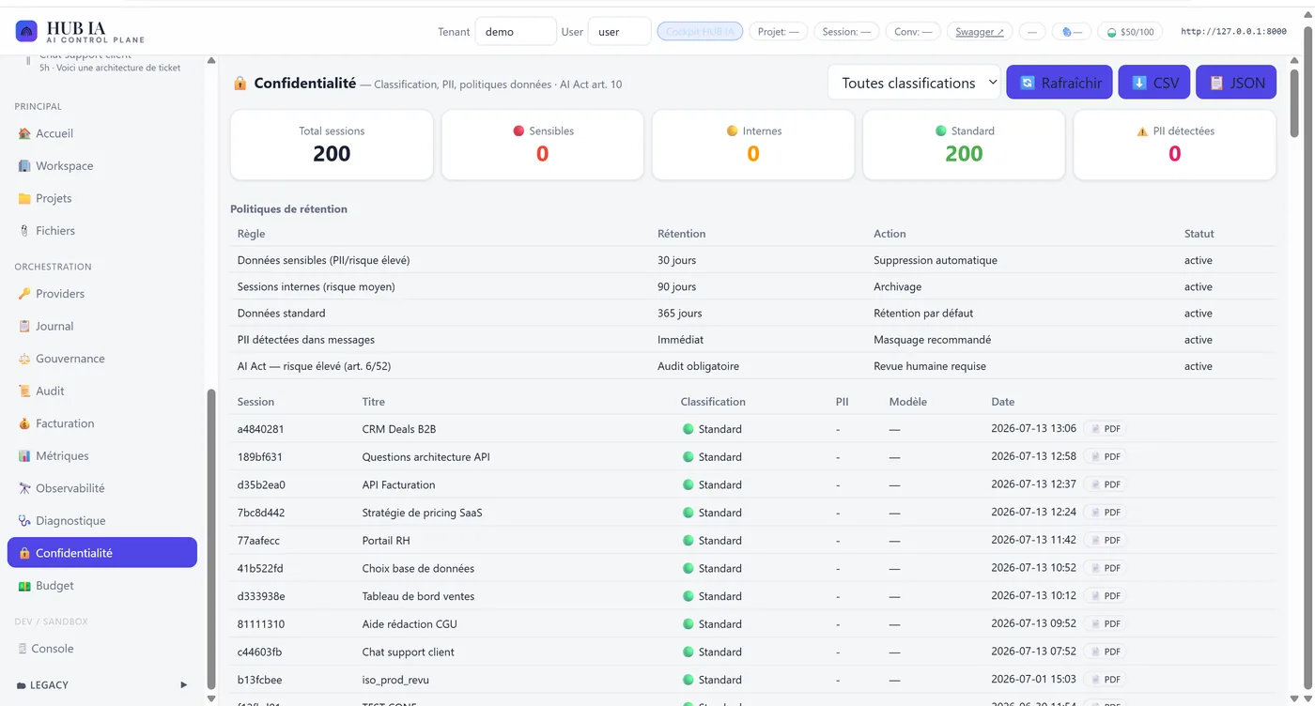
Task: Export the list as JSON
Action: (x=1236, y=83)
